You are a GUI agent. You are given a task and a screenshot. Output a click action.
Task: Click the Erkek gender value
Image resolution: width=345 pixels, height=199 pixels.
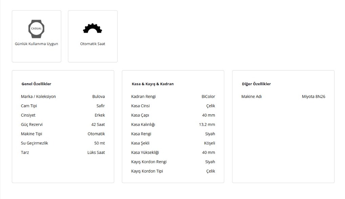pos(100,115)
